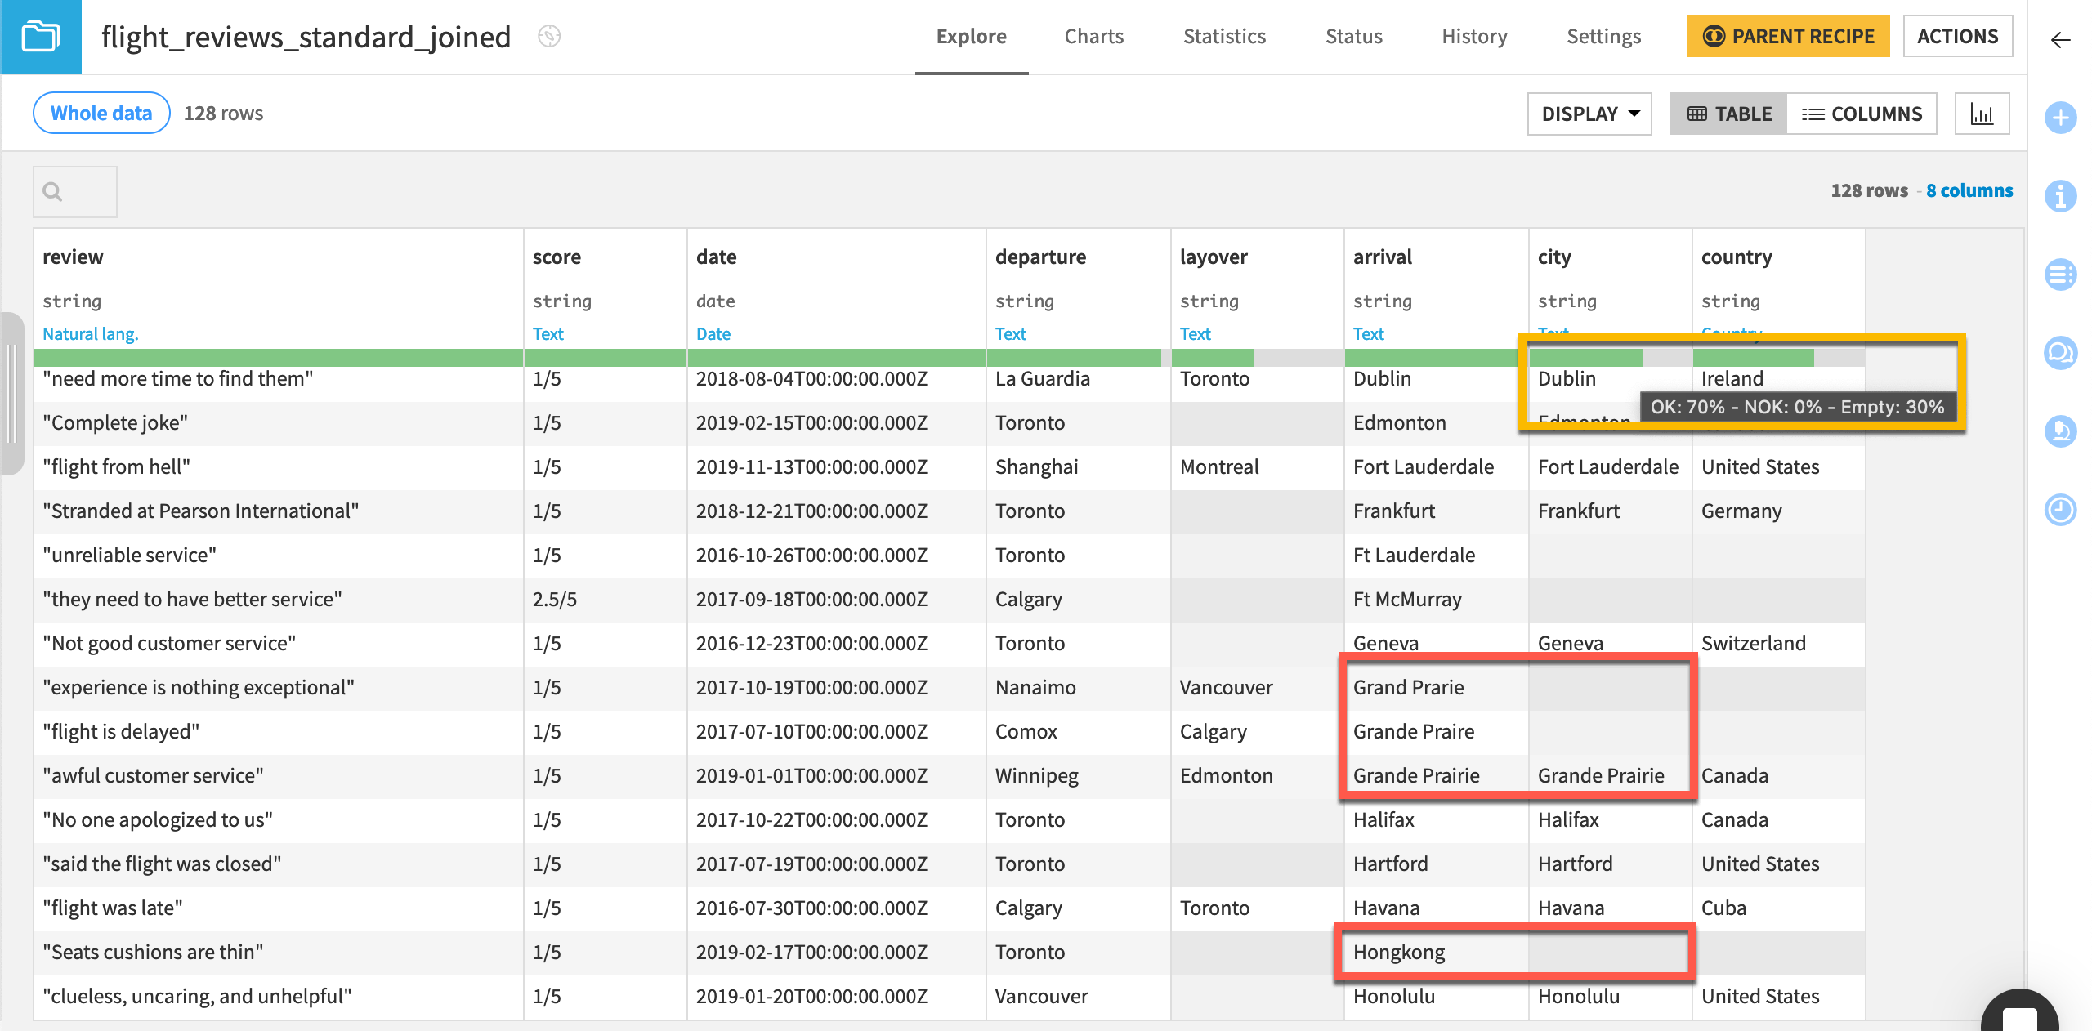Select the "Vancouver" layover cell
The width and height of the screenshot is (2092, 1031).
(1257, 687)
